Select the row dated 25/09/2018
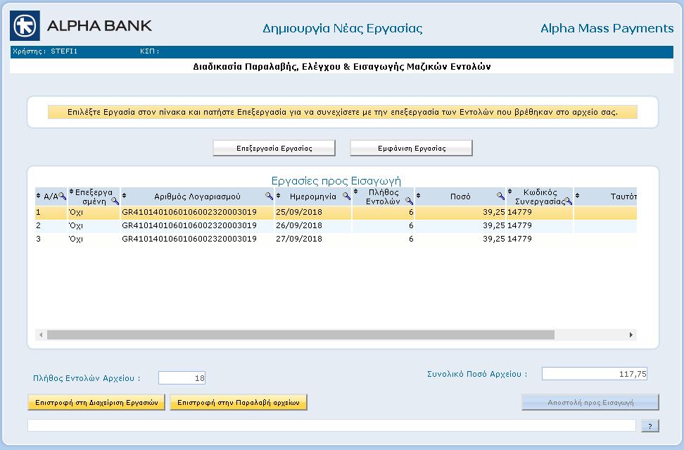Image resolution: width=684 pixels, height=450 pixels. coord(336,213)
